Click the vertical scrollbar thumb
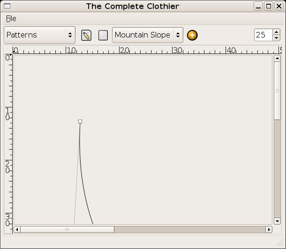 click(277, 91)
